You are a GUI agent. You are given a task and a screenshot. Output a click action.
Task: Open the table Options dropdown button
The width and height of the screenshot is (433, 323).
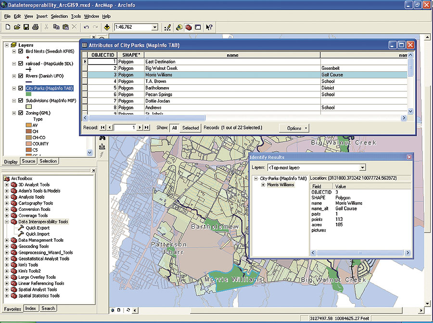coord(294,128)
